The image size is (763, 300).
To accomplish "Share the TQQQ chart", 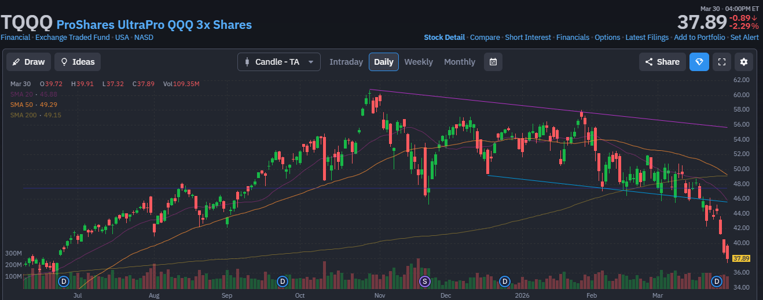I will pos(662,62).
